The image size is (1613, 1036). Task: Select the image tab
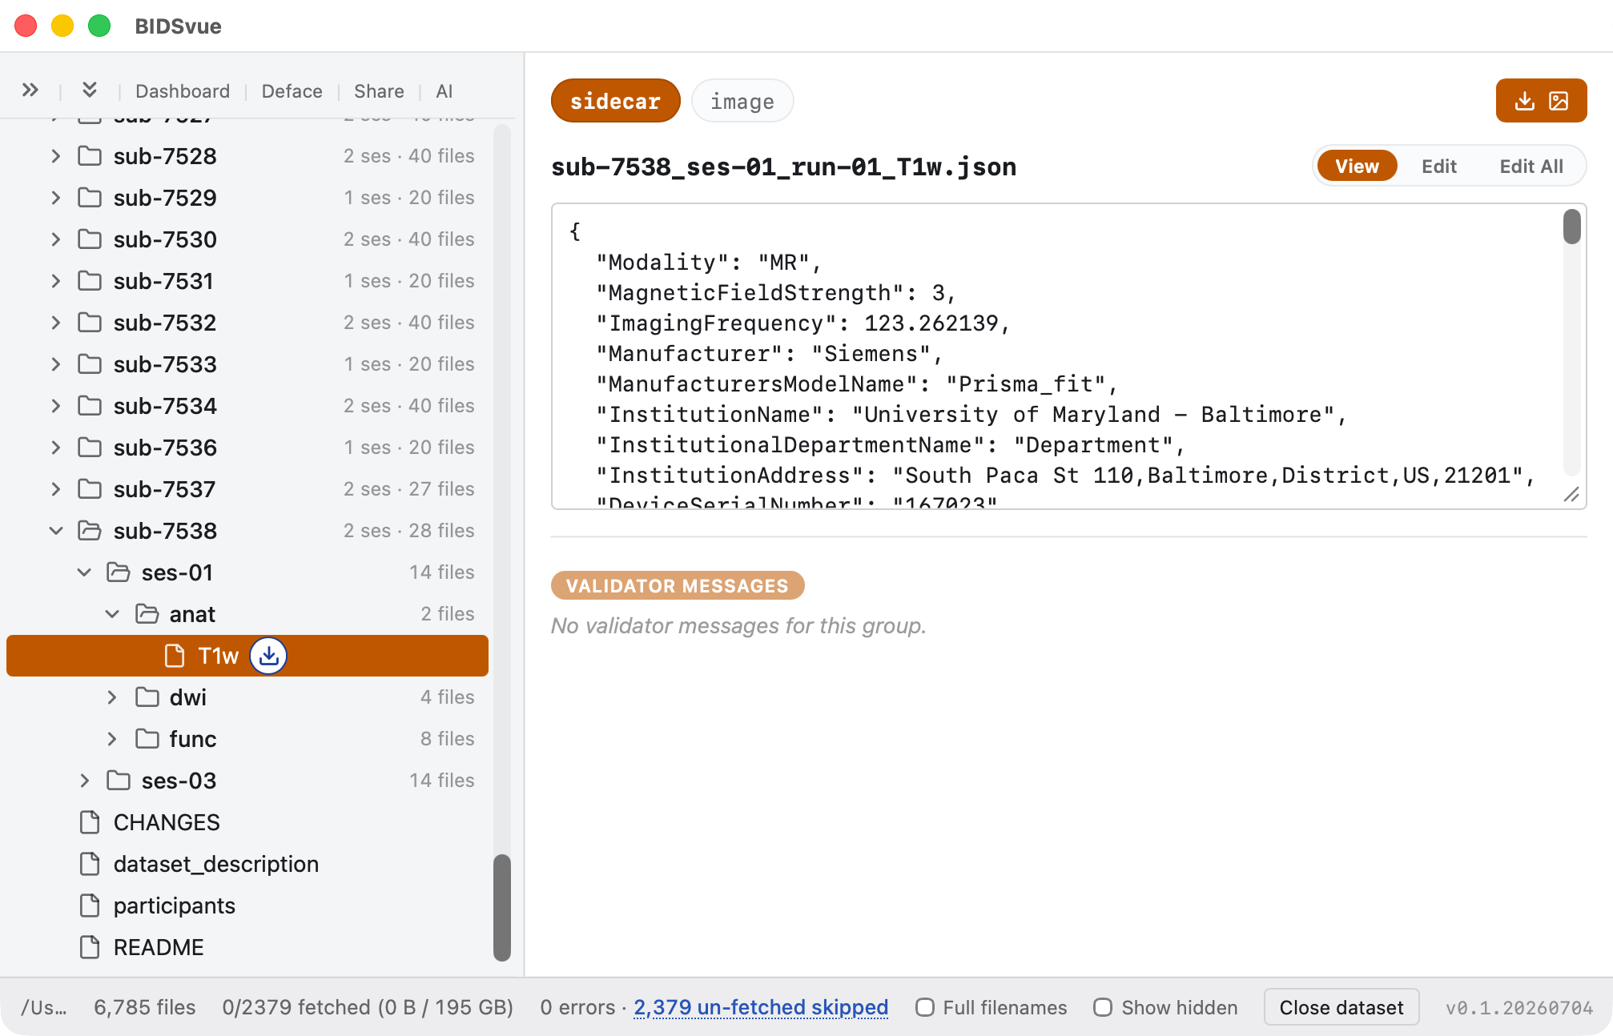tap(742, 101)
